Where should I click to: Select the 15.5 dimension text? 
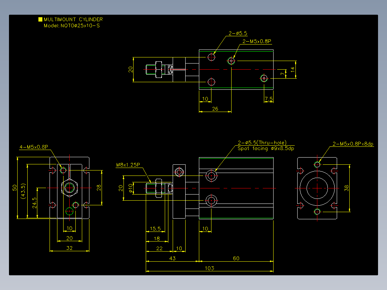click(155, 229)
